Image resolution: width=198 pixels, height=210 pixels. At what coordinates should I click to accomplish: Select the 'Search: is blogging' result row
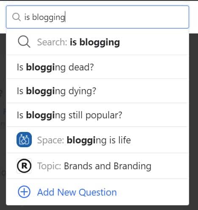pos(98,42)
